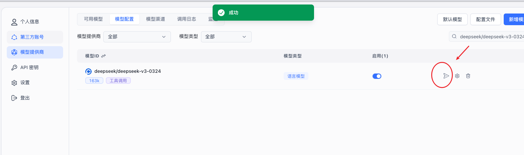Open 设置 in the sidebar

click(x=35, y=83)
